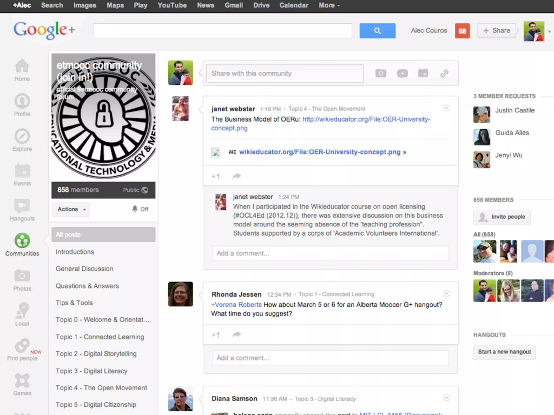Start a new hangout
The height and width of the screenshot is (415, 554).
point(504,352)
